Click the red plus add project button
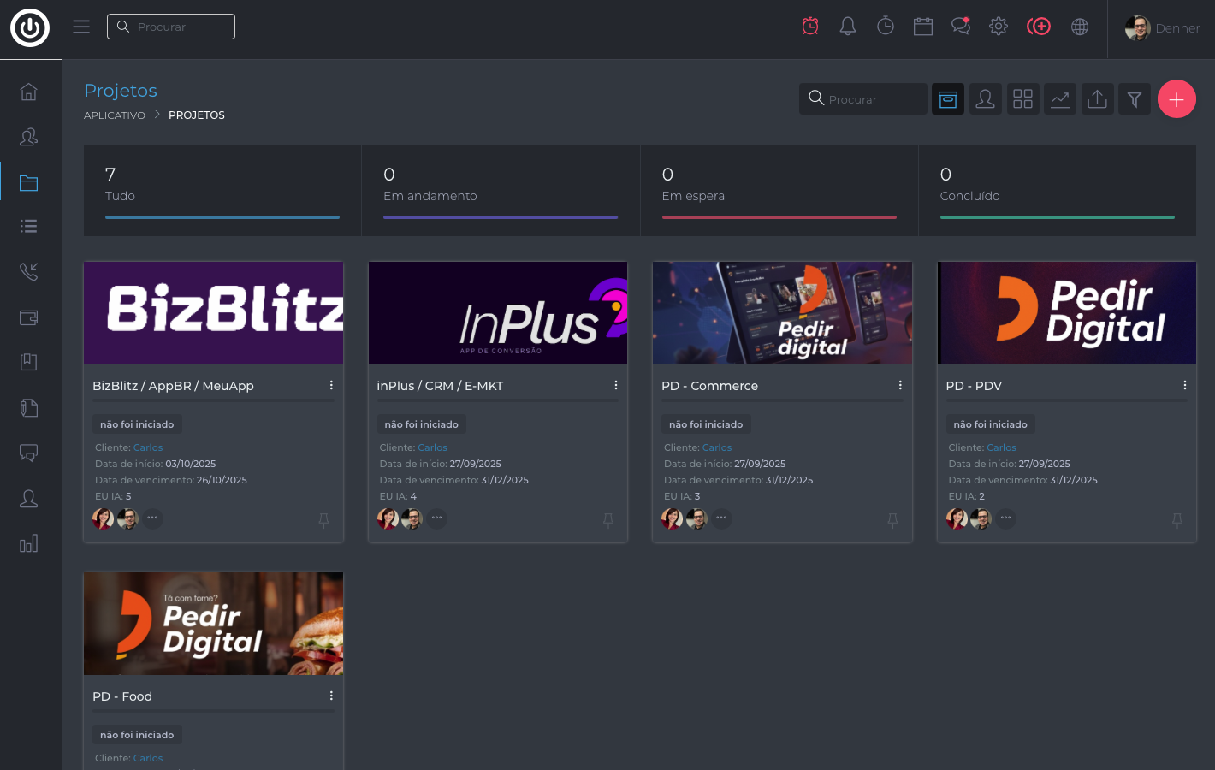The width and height of the screenshot is (1215, 770). [1176, 99]
